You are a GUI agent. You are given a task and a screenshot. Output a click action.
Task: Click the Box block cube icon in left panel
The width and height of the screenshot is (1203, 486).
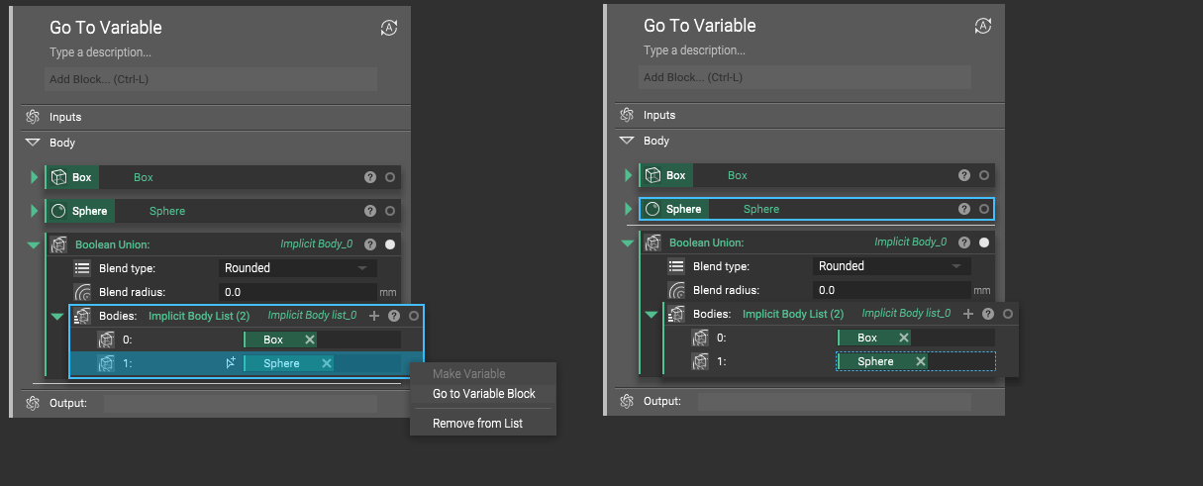pyautogui.click(x=58, y=177)
